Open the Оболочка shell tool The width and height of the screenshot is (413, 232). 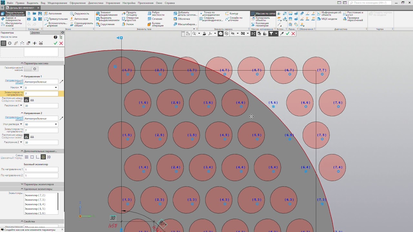click(x=182, y=19)
